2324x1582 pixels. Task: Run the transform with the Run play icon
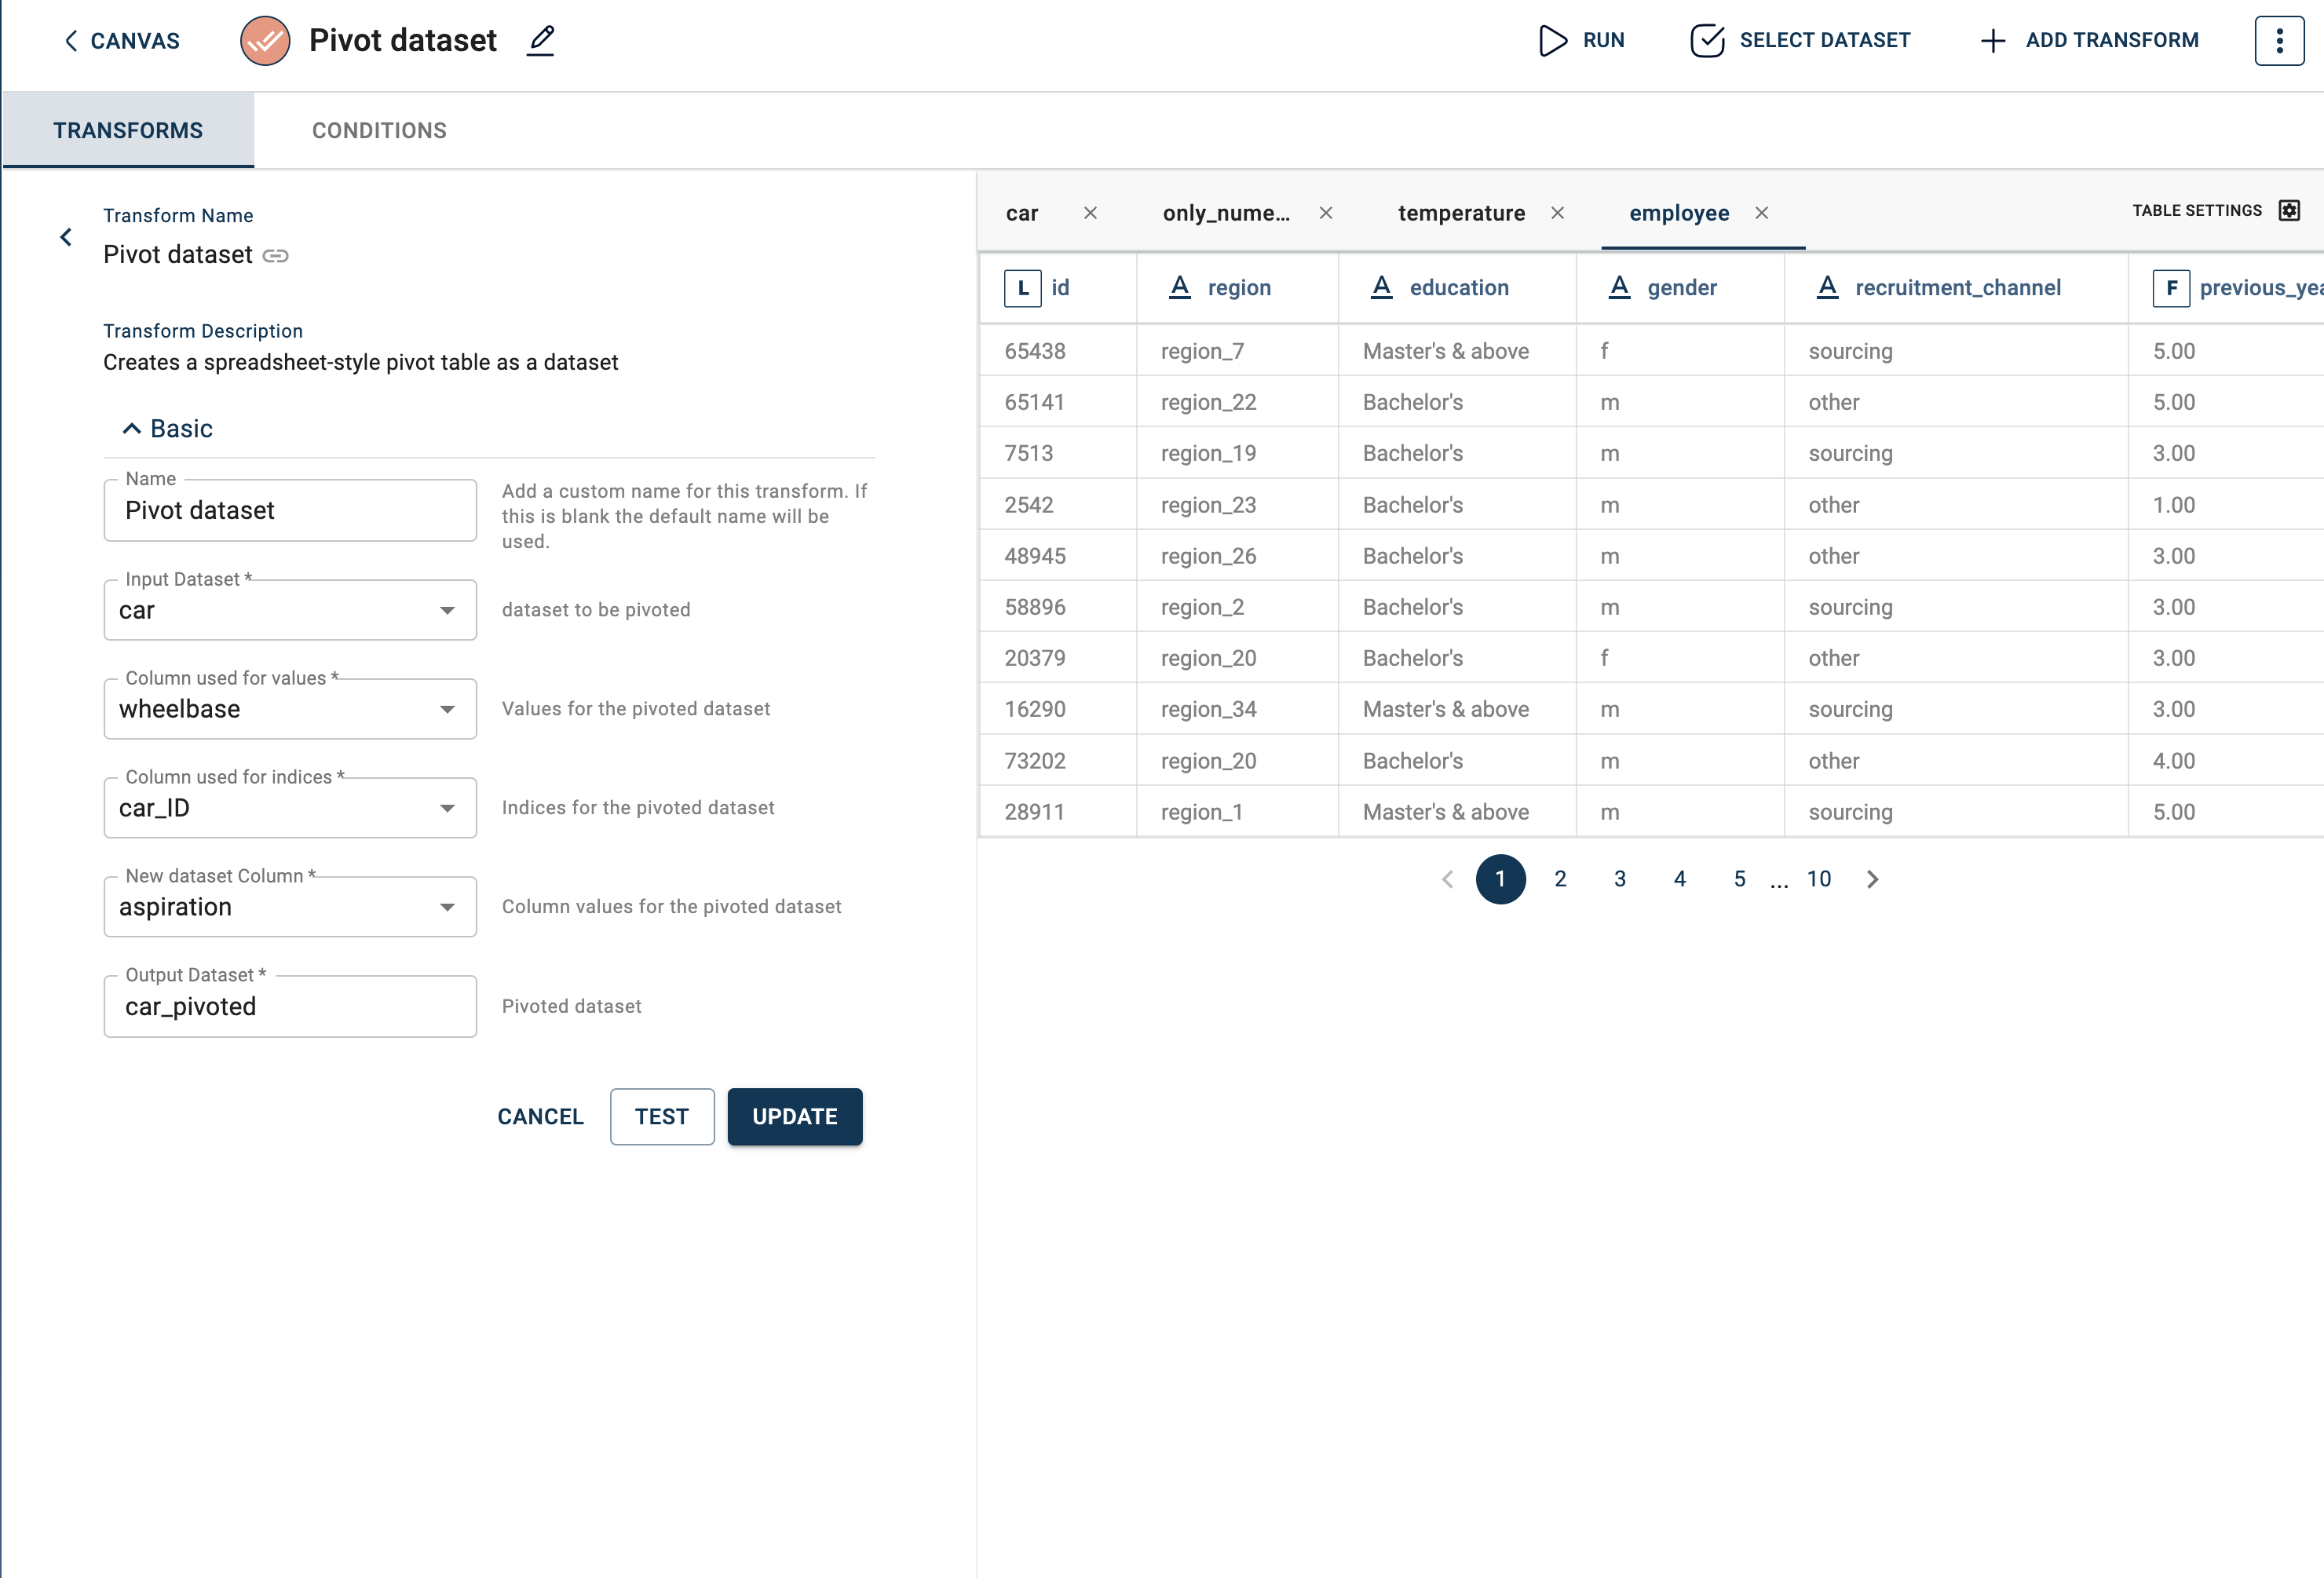1552,41
